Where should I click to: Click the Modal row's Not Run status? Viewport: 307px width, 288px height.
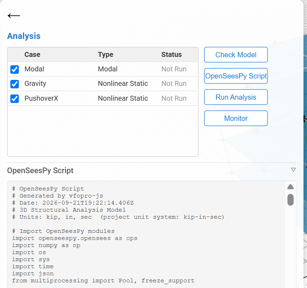(174, 69)
